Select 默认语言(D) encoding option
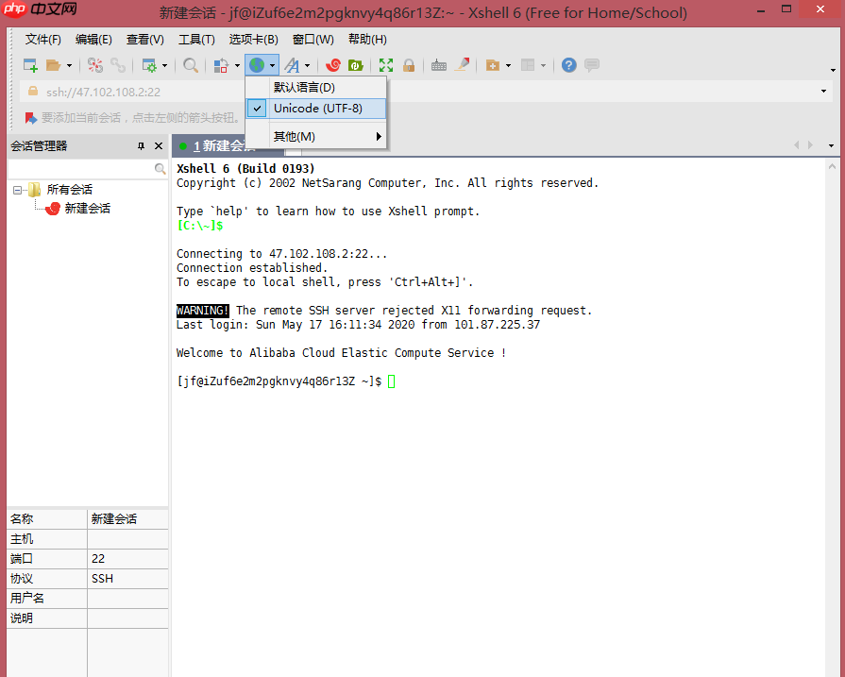Image resolution: width=845 pixels, height=677 pixels. pyautogui.click(x=315, y=87)
